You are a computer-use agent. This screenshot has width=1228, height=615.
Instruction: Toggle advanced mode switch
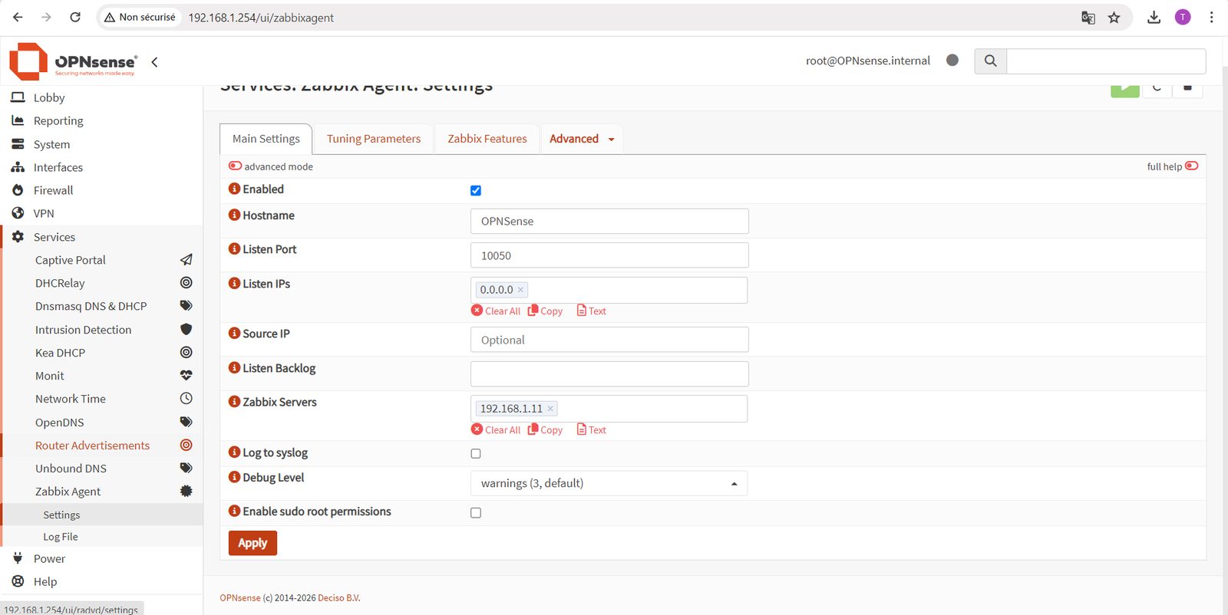[235, 166]
